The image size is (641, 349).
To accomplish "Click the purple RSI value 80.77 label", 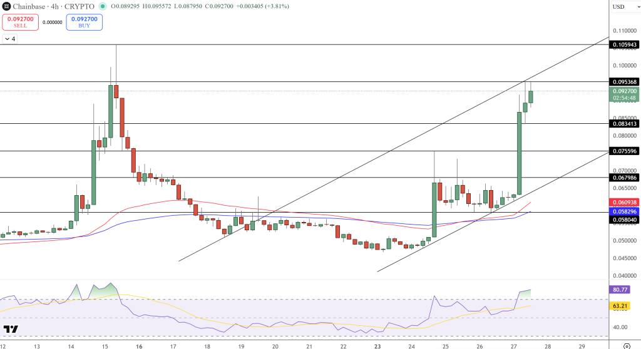I will (x=620, y=290).
